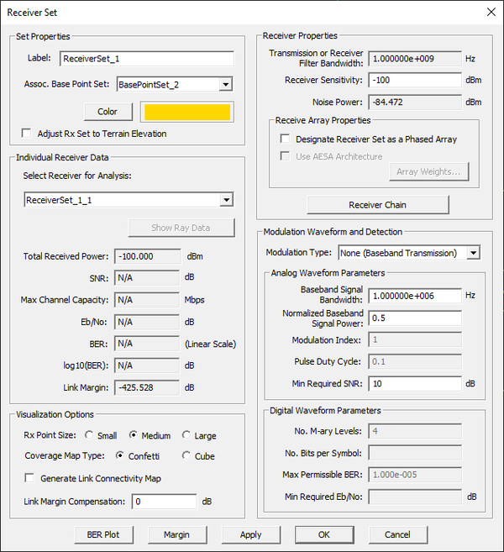The image size is (504, 552).
Task: Click the Min Required Eb/No field
Action: point(415,497)
